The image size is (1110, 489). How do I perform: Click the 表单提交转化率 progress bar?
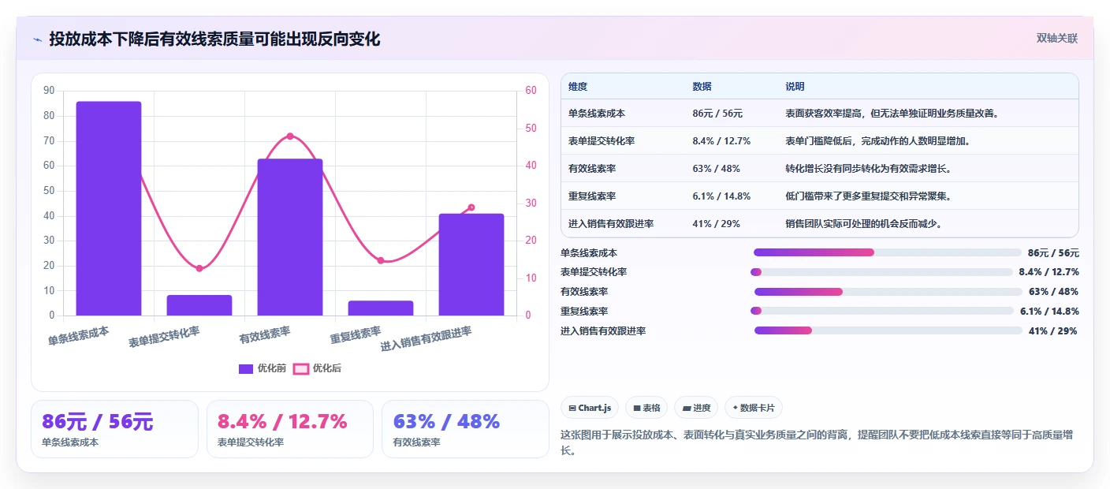[881, 272]
